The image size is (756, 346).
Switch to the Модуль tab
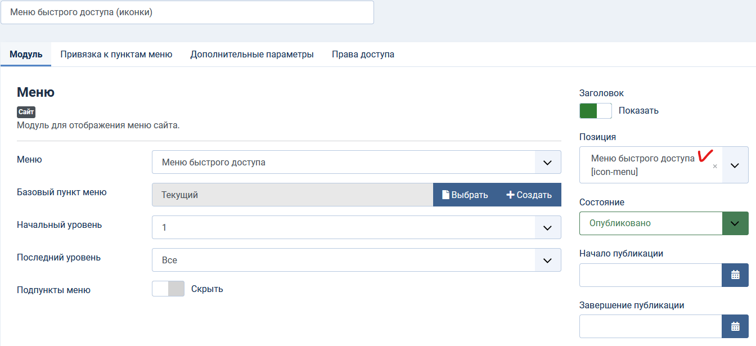pos(26,55)
